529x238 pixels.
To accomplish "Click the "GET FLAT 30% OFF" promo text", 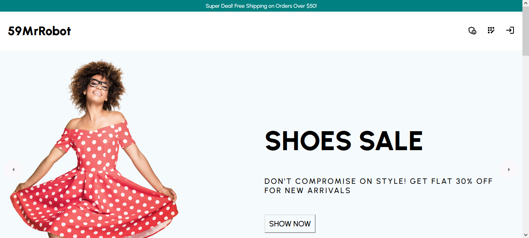I will tap(451, 181).
